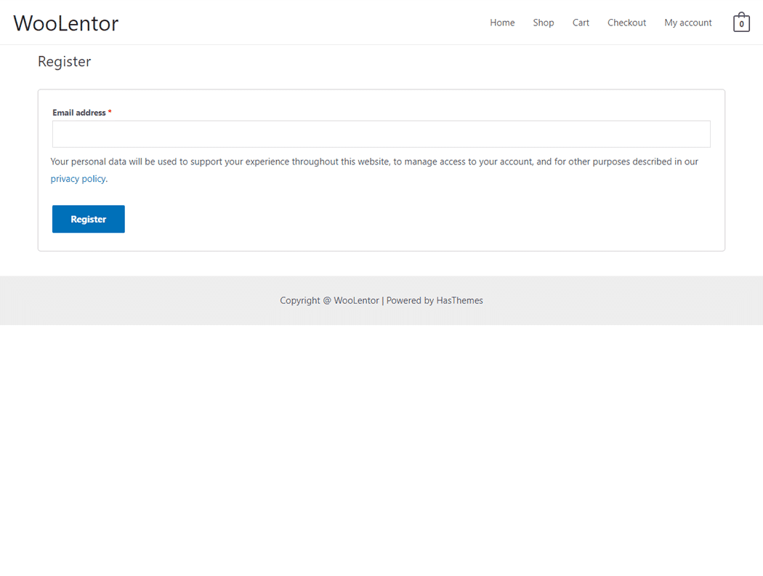Open the Shop menu item
This screenshot has width=763, height=576.
544,23
